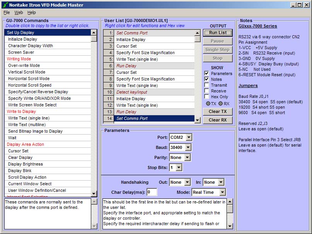Click the User List scroll-up arrow
The width and height of the screenshot is (312, 234).
coord(198,33)
